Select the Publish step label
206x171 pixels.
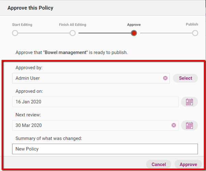(192, 25)
